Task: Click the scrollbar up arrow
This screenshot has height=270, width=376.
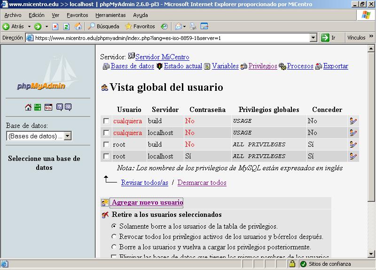Action: (x=371, y=49)
